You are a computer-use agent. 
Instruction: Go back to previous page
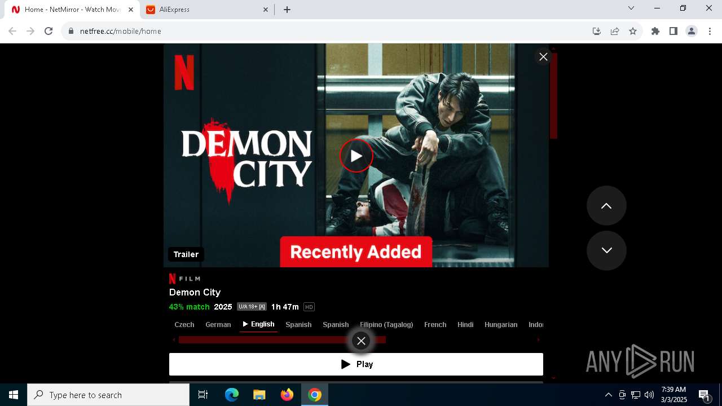[12, 31]
